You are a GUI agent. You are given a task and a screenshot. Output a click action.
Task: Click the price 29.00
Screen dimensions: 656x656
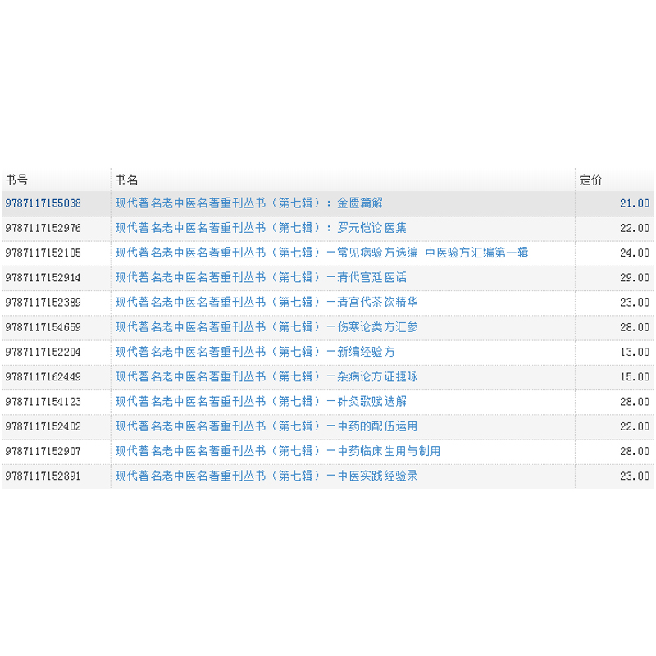tap(635, 277)
